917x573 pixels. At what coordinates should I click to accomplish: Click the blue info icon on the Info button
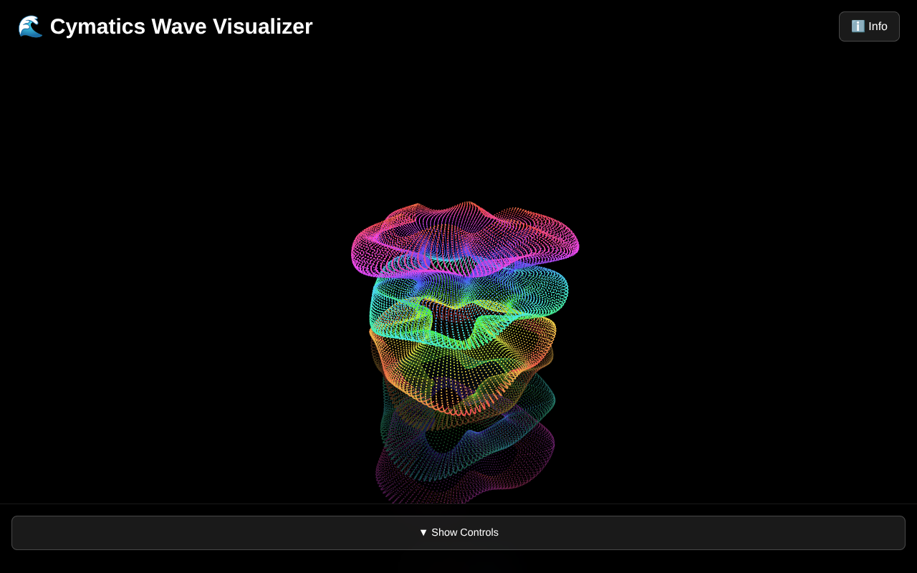pyautogui.click(x=858, y=26)
